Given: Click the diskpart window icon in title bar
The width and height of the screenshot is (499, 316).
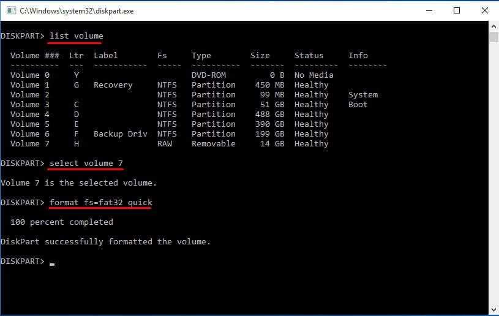Looking at the screenshot, I should [x=10, y=10].
